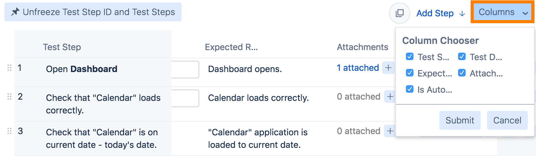The width and height of the screenshot is (536, 156).
Task: Click the copy steps icon button
Action: coord(399,13)
